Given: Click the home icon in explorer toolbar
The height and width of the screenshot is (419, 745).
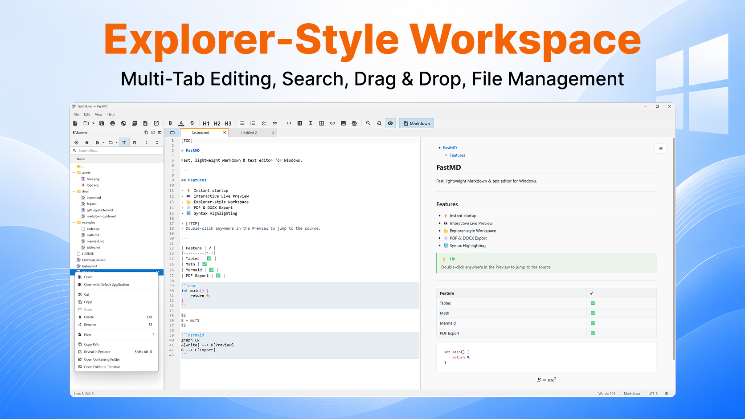Looking at the screenshot, I should click(87, 142).
